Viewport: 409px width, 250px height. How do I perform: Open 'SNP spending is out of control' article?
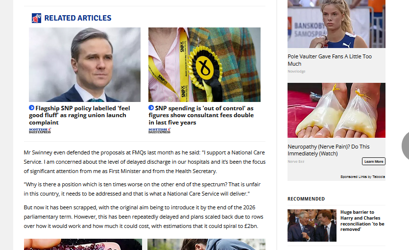(202, 115)
